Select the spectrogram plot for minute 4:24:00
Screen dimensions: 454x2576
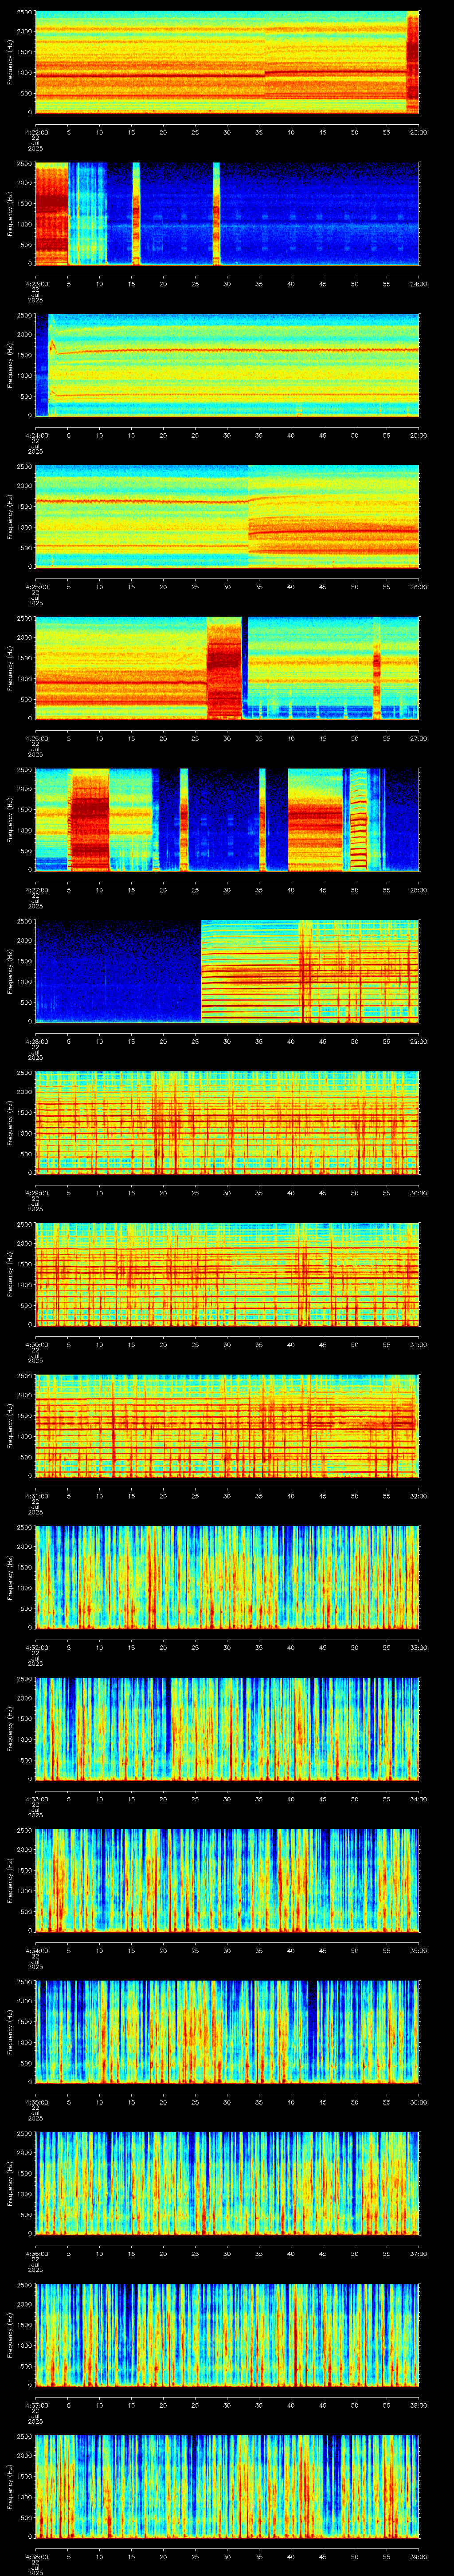point(227,365)
